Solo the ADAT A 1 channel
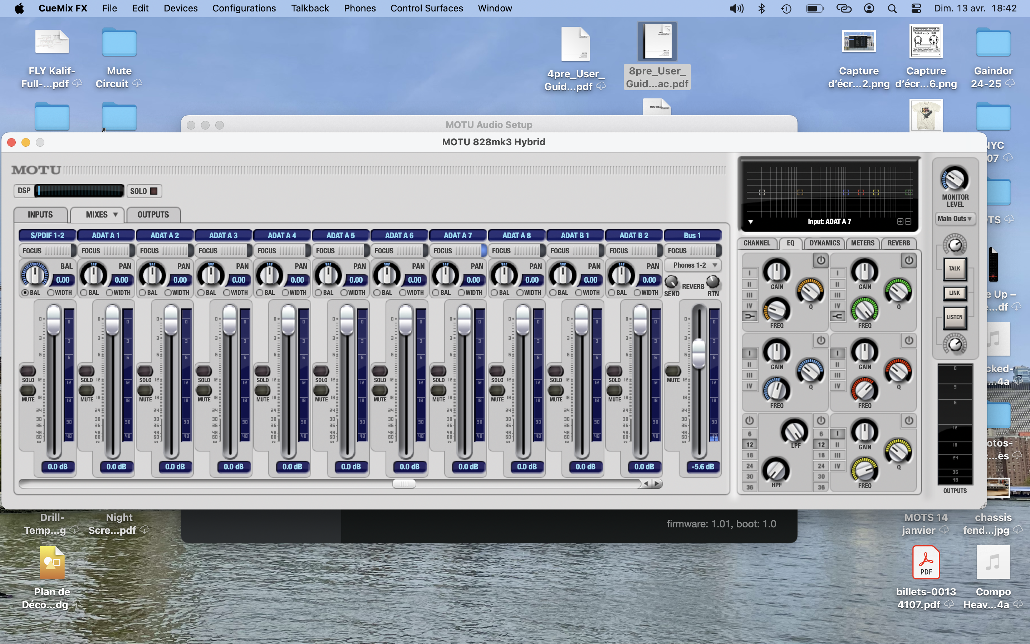1030x644 pixels. [87, 371]
